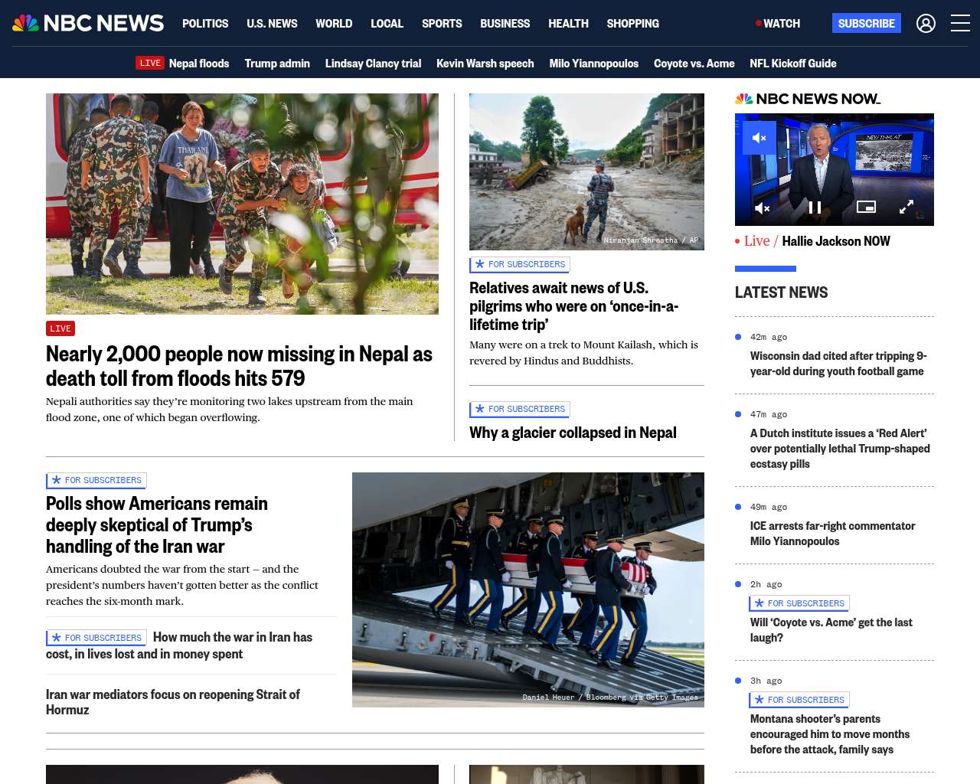Toggle mute icon in the video control bar
Image resolution: width=980 pixels, height=784 pixels.
tap(763, 207)
